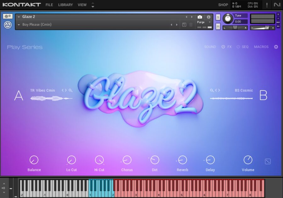Toggle the FX power switch

click(x=223, y=47)
